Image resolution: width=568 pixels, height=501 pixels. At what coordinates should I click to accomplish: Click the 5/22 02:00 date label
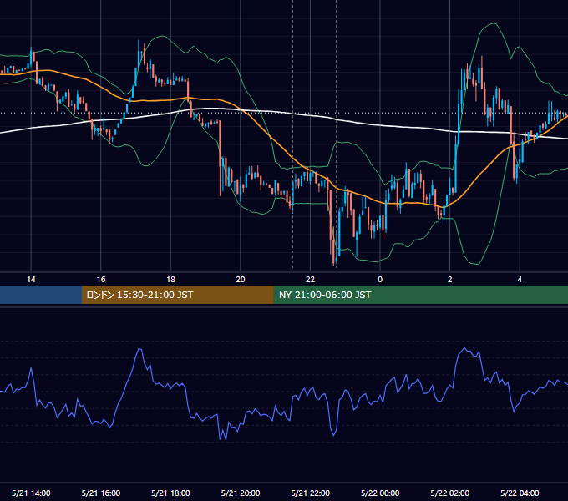click(x=450, y=493)
